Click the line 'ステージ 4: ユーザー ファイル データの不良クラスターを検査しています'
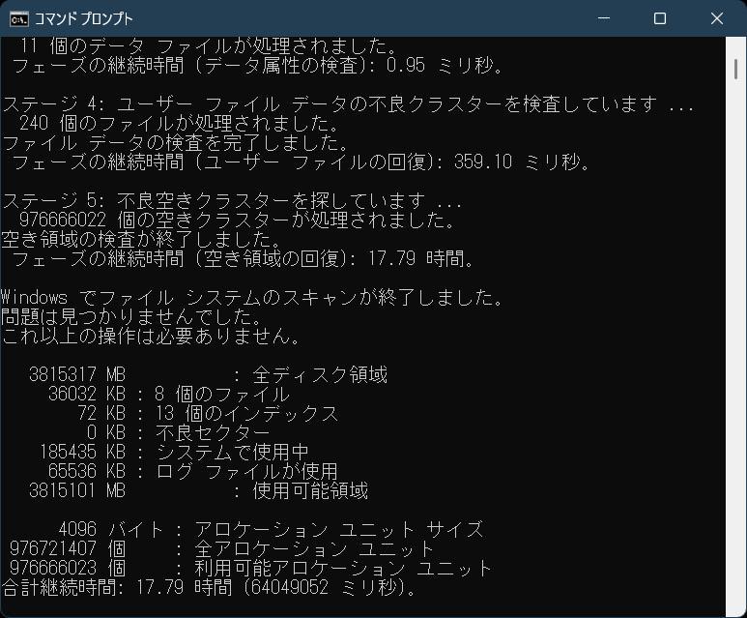747x618 pixels. tap(348, 103)
